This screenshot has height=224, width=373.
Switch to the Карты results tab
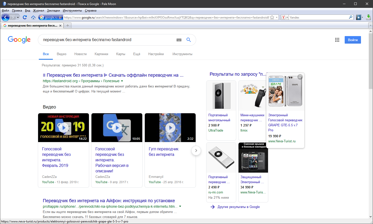click(121, 54)
